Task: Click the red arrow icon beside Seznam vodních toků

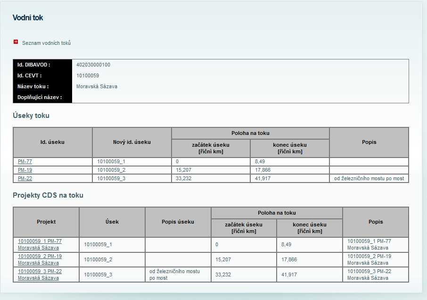Action: click(16, 42)
